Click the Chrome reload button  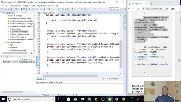pos(138,9)
